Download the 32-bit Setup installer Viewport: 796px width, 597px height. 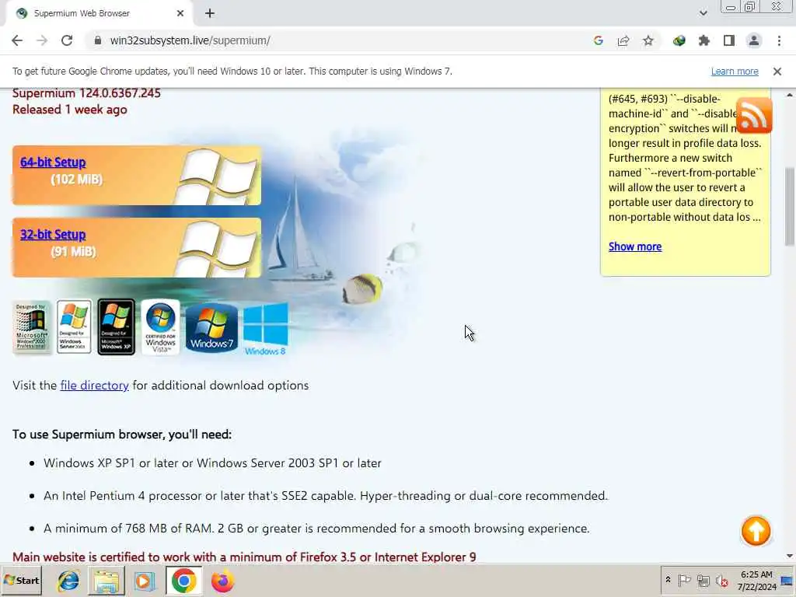pos(53,235)
